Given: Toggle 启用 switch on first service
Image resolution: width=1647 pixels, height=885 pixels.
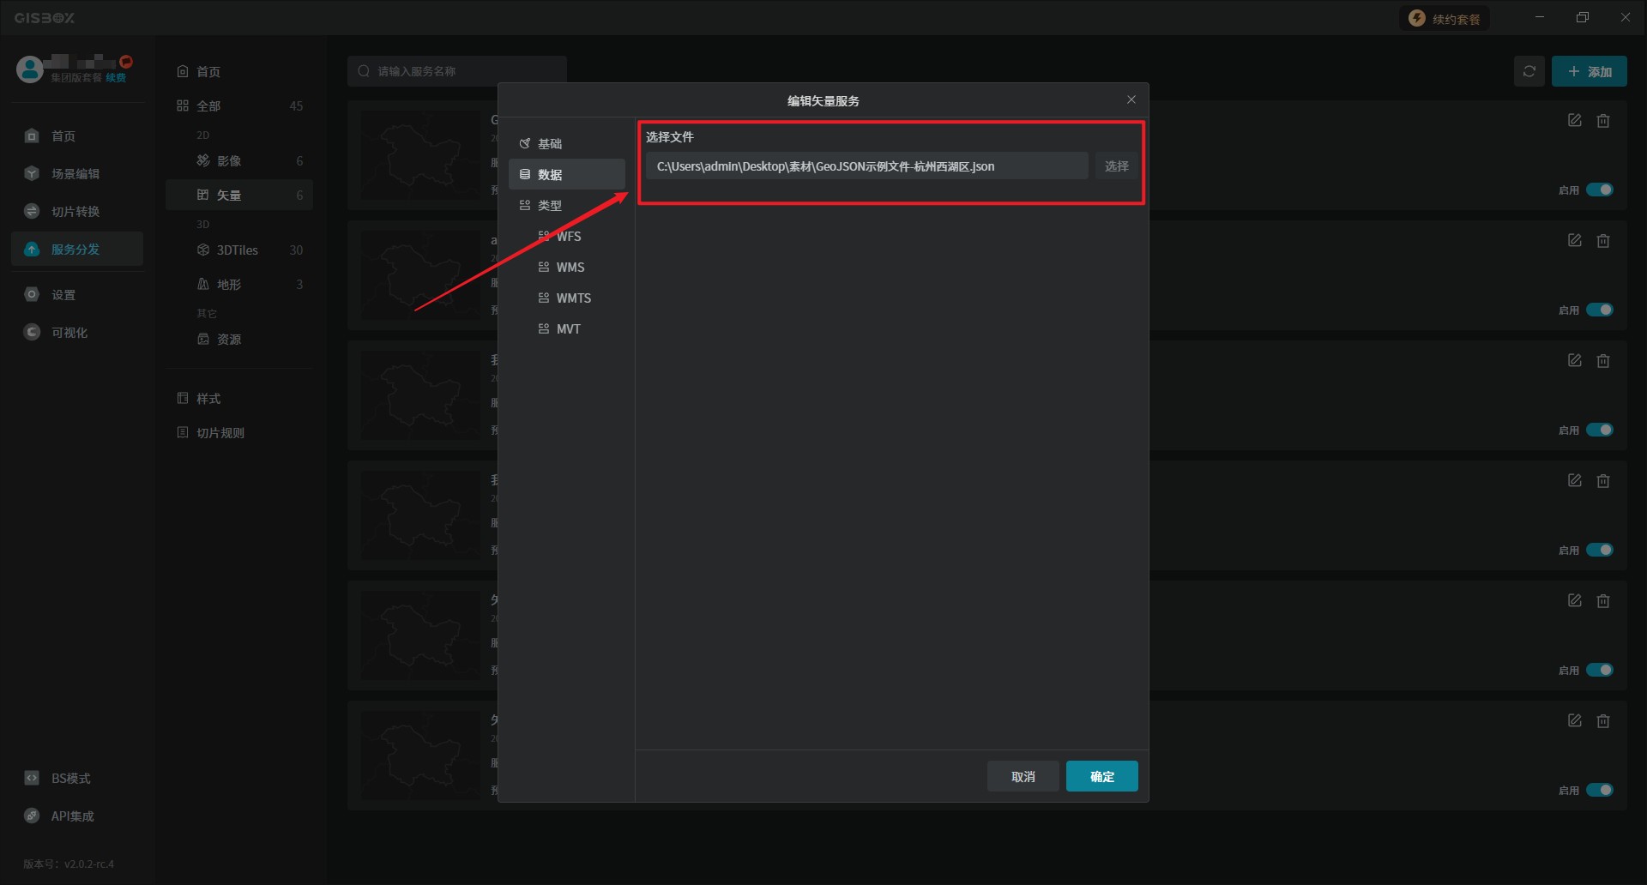Looking at the screenshot, I should tap(1599, 190).
